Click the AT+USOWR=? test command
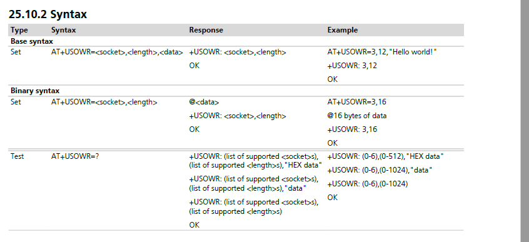This screenshot has height=242, width=529. (x=75, y=156)
